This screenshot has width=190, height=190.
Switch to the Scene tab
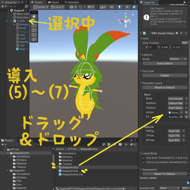click(37, 2)
